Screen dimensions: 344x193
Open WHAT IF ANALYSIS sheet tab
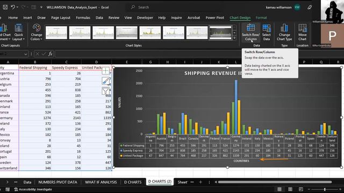point(101,182)
